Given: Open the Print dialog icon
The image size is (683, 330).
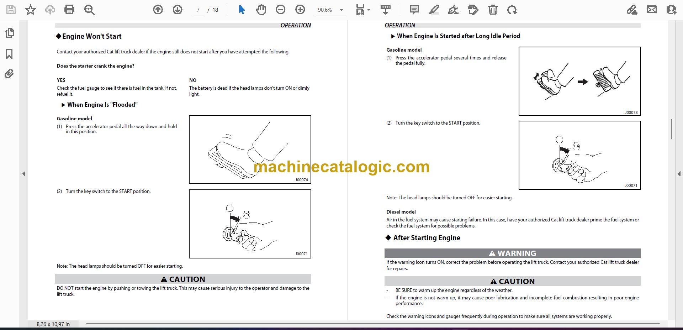Looking at the screenshot, I should [x=69, y=10].
